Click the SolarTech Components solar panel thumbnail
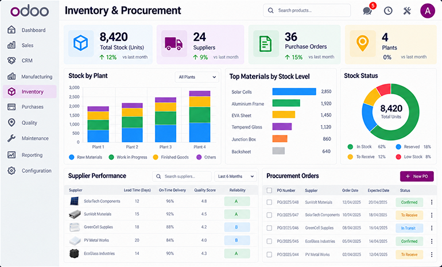The height and width of the screenshot is (267, 442). [75, 201]
